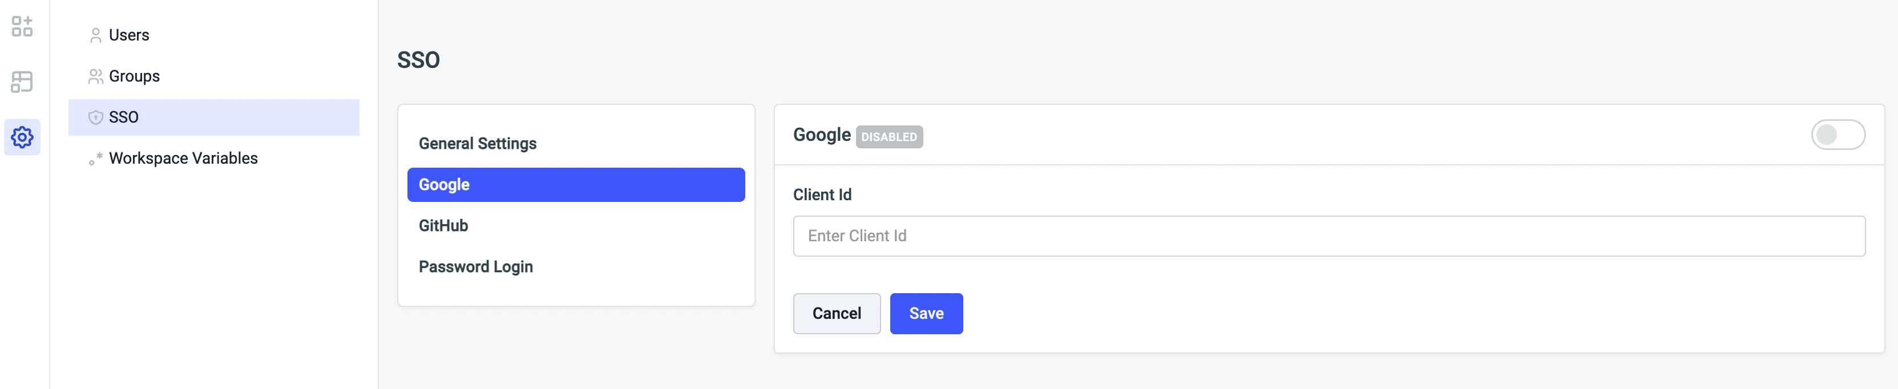Save the Google SSO configuration

pyautogui.click(x=926, y=314)
